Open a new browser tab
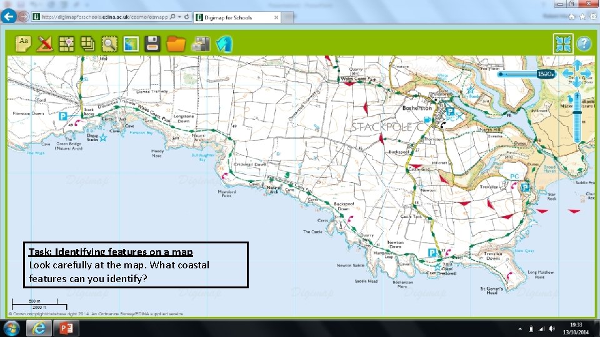This screenshot has width=600, height=337. tap(287, 17)
